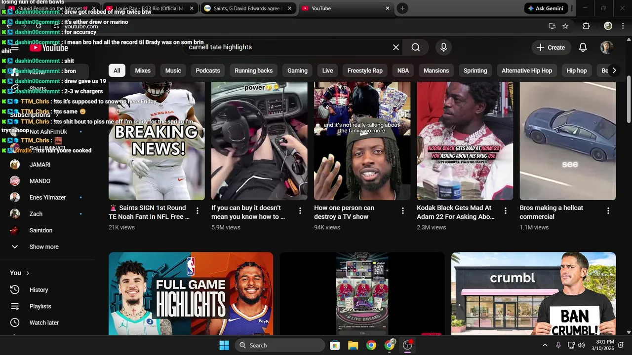Expand the You section chevron

point(28,273)
